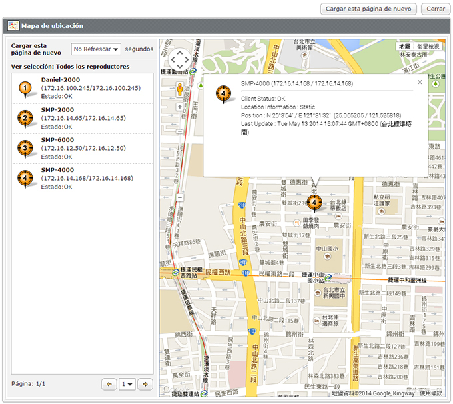The width and height of the screenshot is (453, 404).
Task: Click 'Cargar esta página de nuevo' button
Action: 368,9
